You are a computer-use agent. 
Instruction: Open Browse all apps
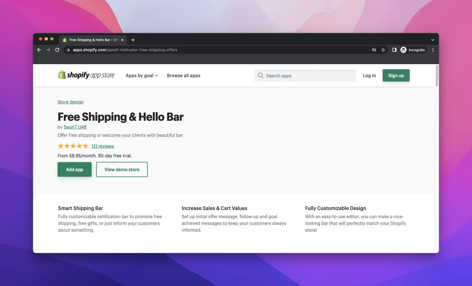184,75
